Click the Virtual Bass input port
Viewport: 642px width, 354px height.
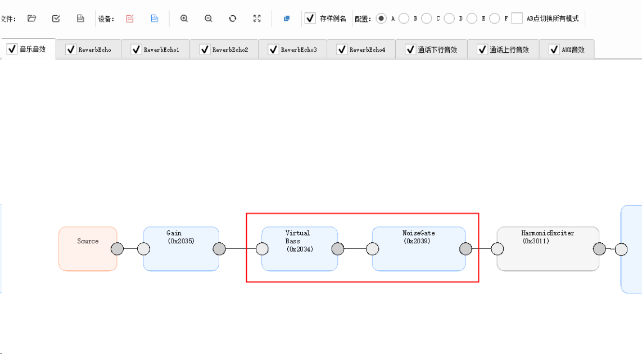pyautogui.click(x=262, y=249)
